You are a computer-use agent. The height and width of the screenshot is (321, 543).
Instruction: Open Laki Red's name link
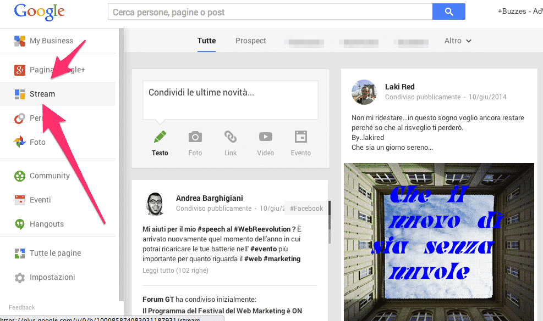[x=399, y=87]
